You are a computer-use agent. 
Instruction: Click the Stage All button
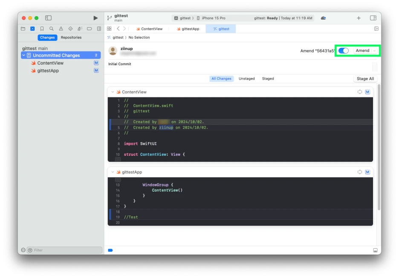coord(365,78)
